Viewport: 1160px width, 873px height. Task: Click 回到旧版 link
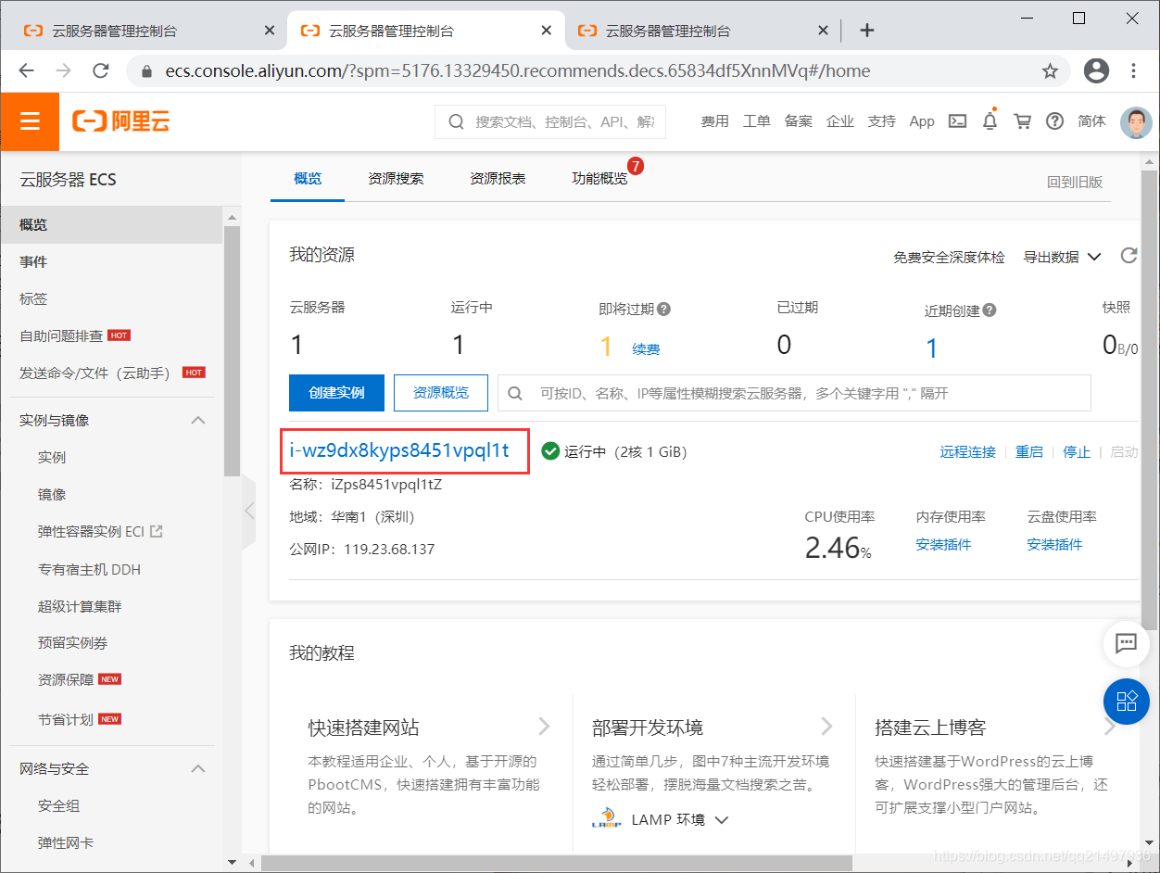(x=1075, y=182)
